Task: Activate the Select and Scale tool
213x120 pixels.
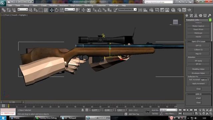Action: [x=62, y=10]
